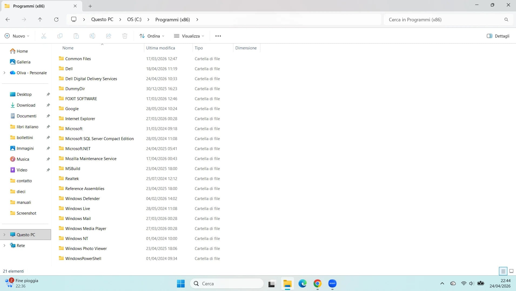Switch to details list view layout icon

503,271
